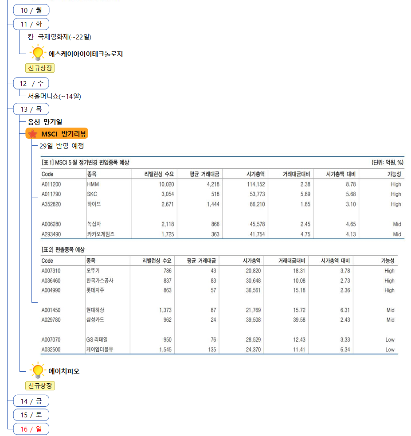This screenshot has height=436, width=411.
Task: Click 케이엠더블유 in the exclusion table
Action: (x=100, y=350)
